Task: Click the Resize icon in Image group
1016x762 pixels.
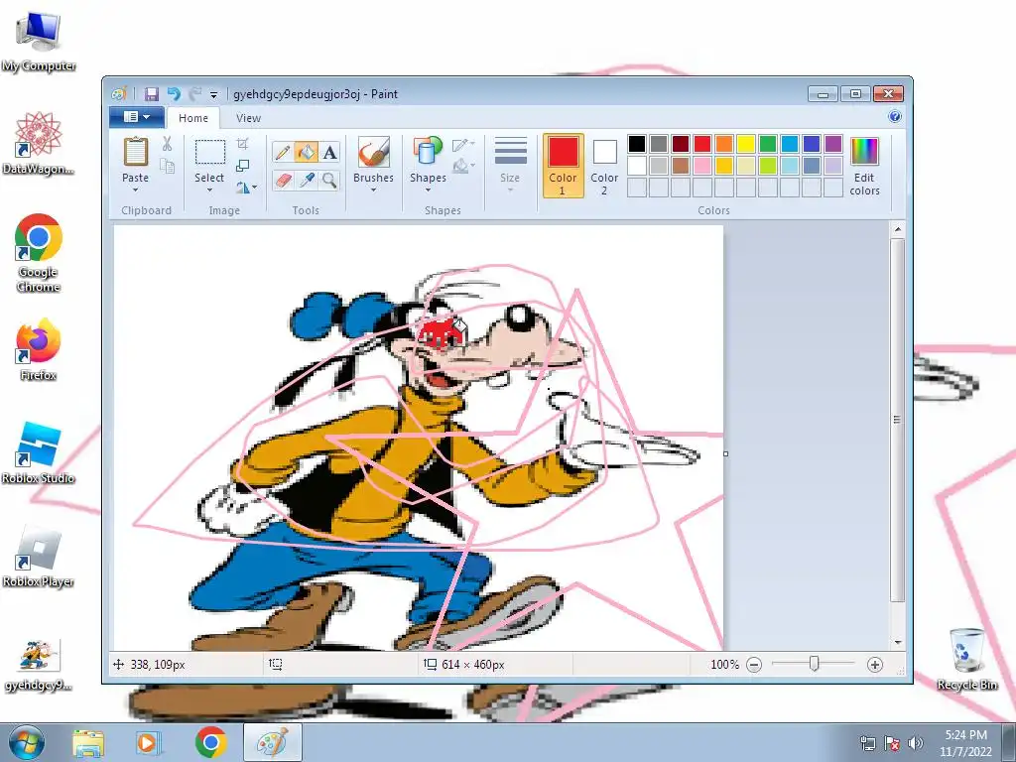Action: click(x=243, y=166)
